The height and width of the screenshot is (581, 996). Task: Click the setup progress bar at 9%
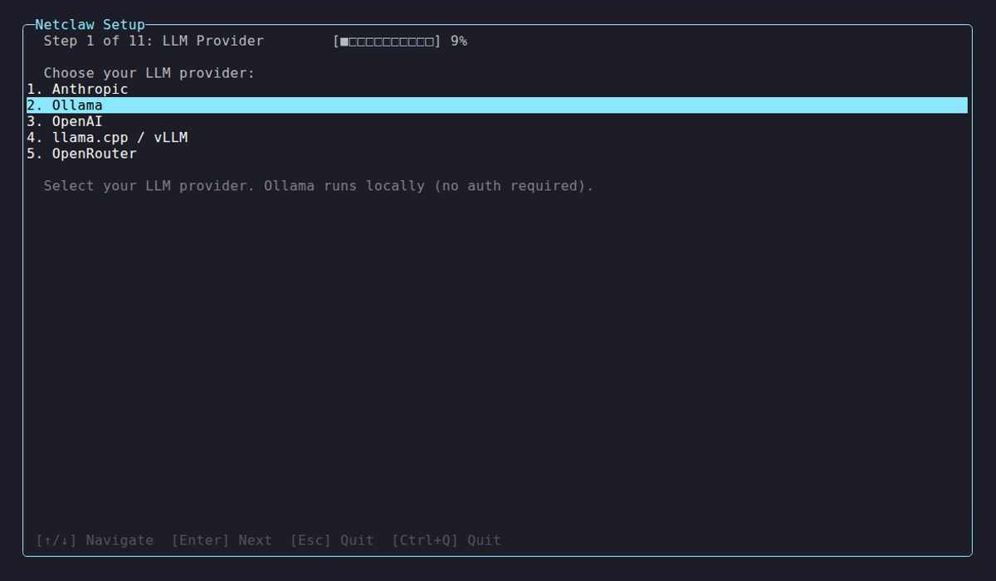pos(387,41)
